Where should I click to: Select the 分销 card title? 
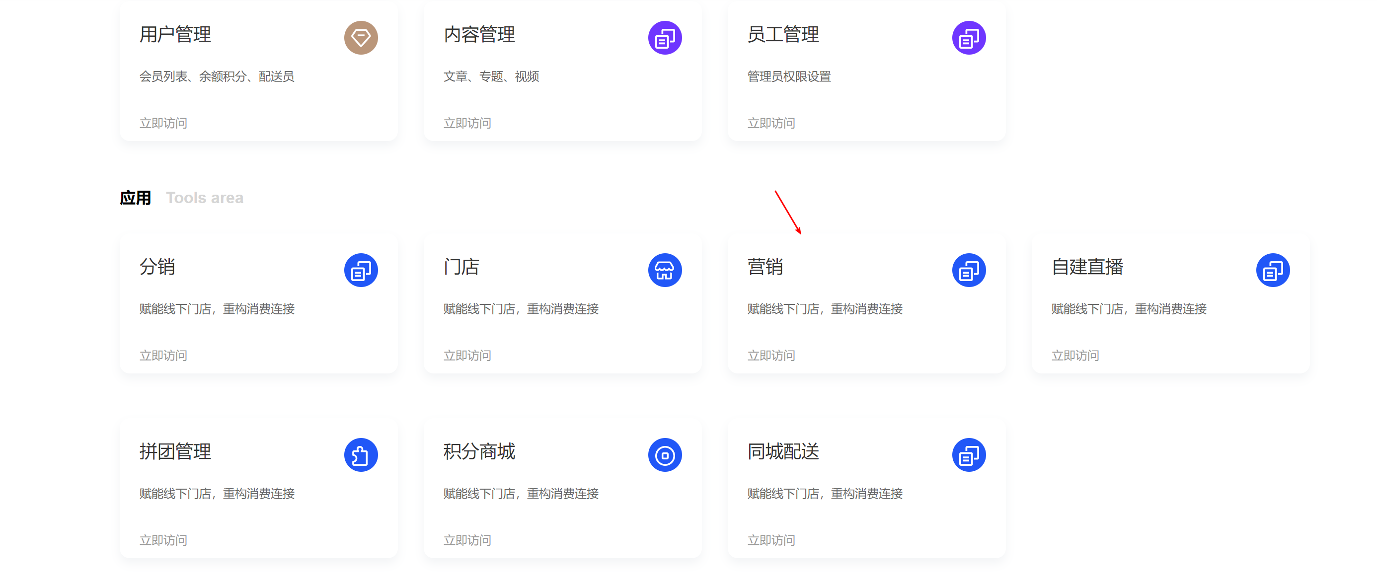point(157,267)
